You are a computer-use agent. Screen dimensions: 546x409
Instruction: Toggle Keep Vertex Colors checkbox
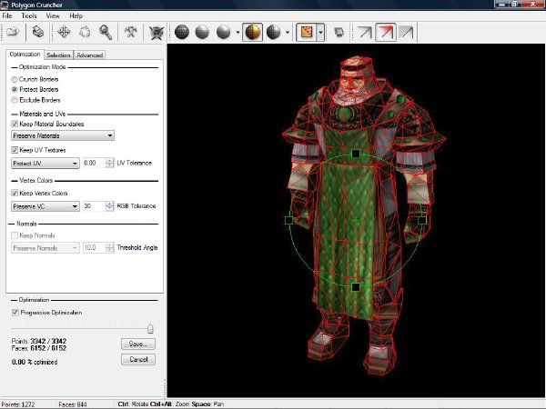point(15,193)
